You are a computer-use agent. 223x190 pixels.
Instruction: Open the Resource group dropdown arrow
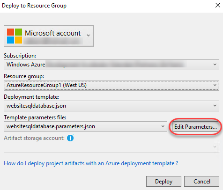(x=215, y=85)
